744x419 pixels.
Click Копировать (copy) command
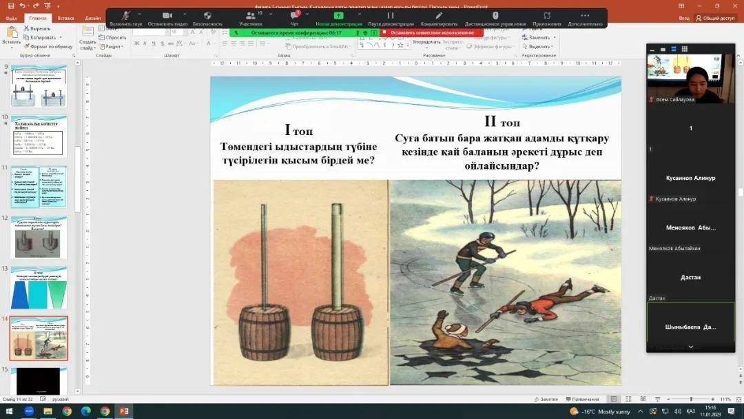coord(39,37)
